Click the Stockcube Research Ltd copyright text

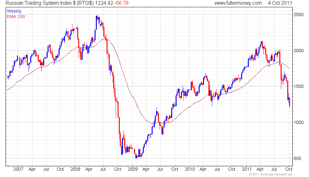[x=271, y=174]
